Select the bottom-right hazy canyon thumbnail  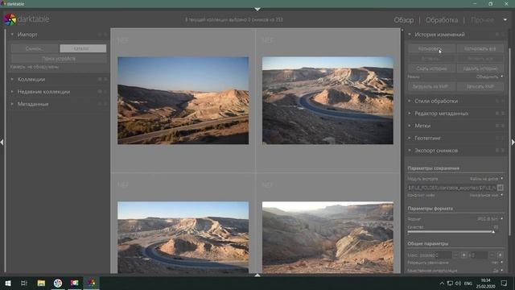coord(328,238)
